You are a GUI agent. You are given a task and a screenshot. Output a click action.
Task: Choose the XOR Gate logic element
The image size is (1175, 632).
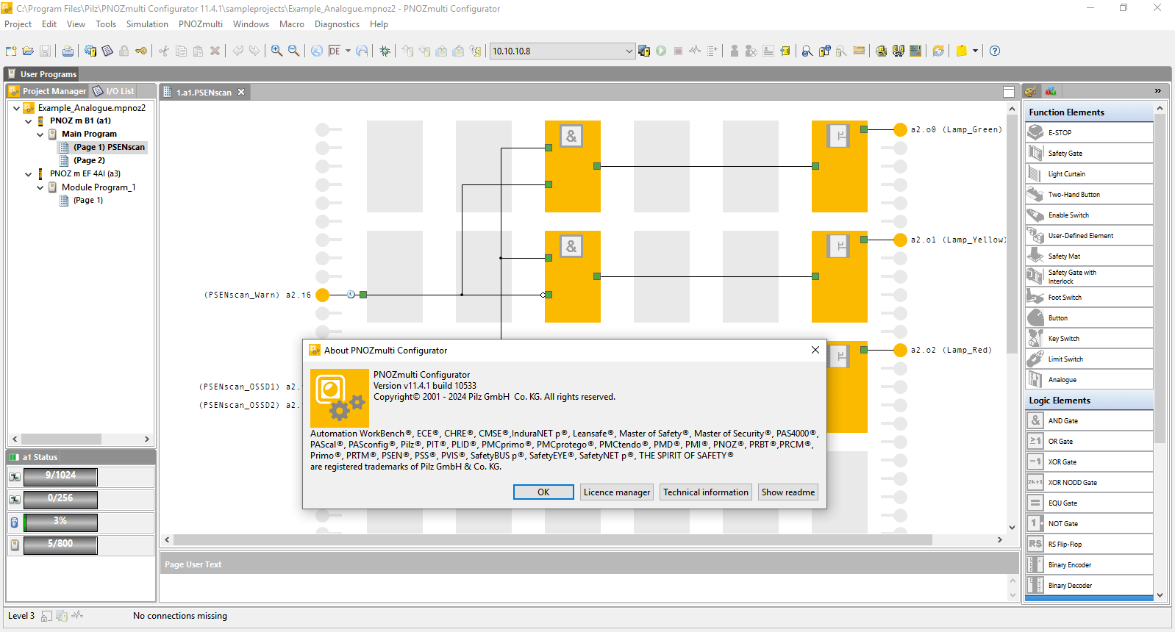1089,462
